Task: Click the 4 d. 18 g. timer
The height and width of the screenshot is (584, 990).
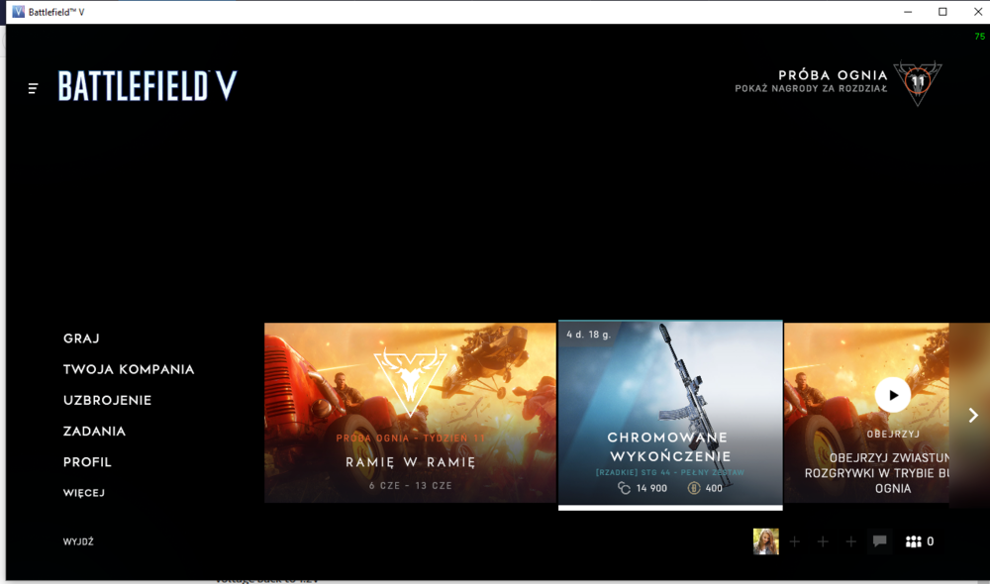Action: tap(588, 335)
